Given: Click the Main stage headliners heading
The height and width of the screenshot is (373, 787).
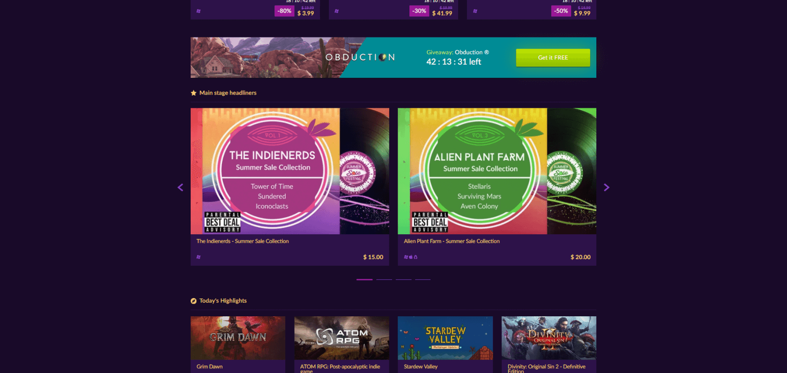Looking at the screenshot, I should pos(228,93).
